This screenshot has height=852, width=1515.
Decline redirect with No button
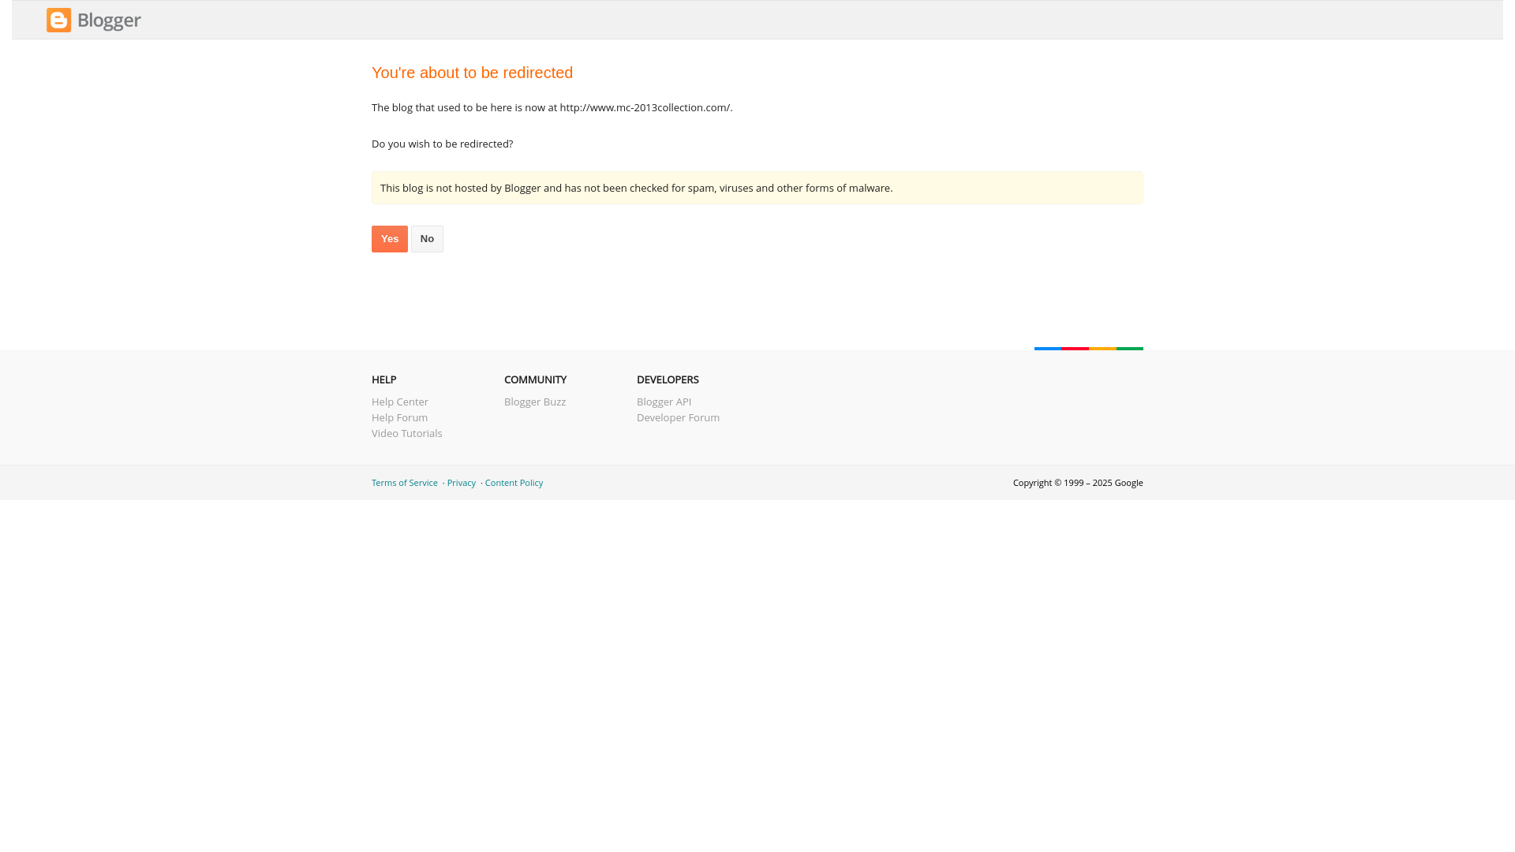pos(427,239)
